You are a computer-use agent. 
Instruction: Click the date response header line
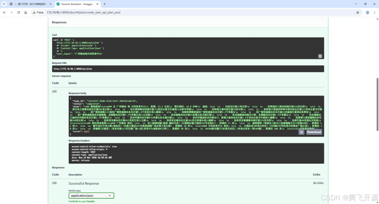point(92,158)
